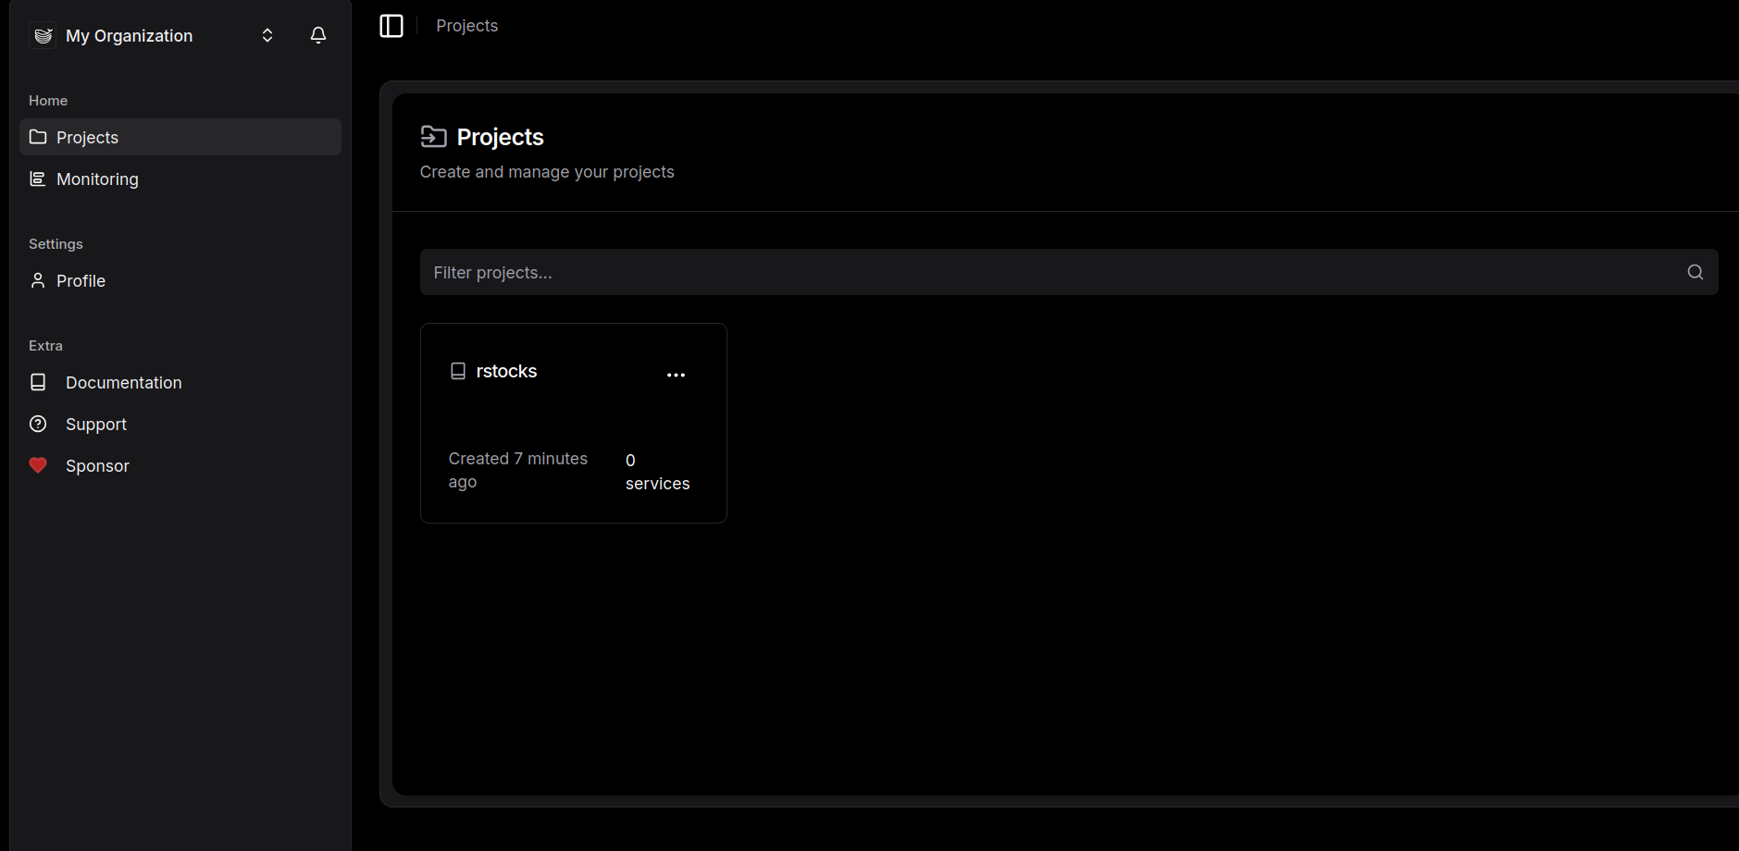Open Monitoring in the sidebar
Screen dimensions: 1739x851
tap(97, 179)
